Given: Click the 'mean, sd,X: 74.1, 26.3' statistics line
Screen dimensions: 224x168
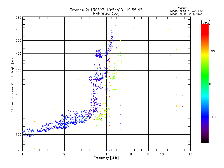Looking at the screenshot, I should 186,14.
